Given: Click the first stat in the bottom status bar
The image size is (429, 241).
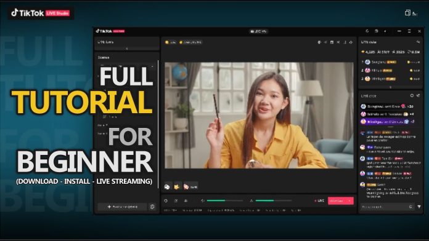Looking at the screenshot, I should [x=170, y=210].
